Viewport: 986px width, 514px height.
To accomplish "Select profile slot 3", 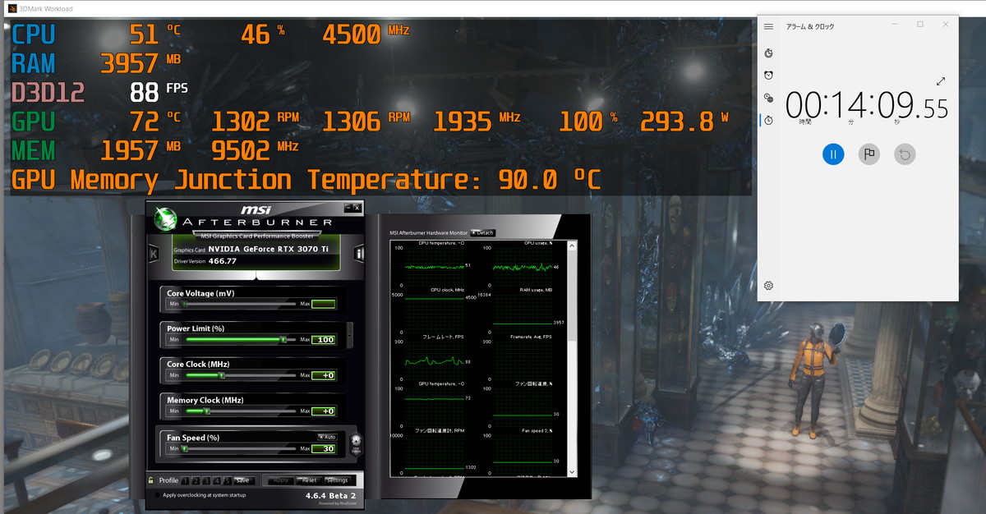I will pyautogui.click(x=206, y=480).
